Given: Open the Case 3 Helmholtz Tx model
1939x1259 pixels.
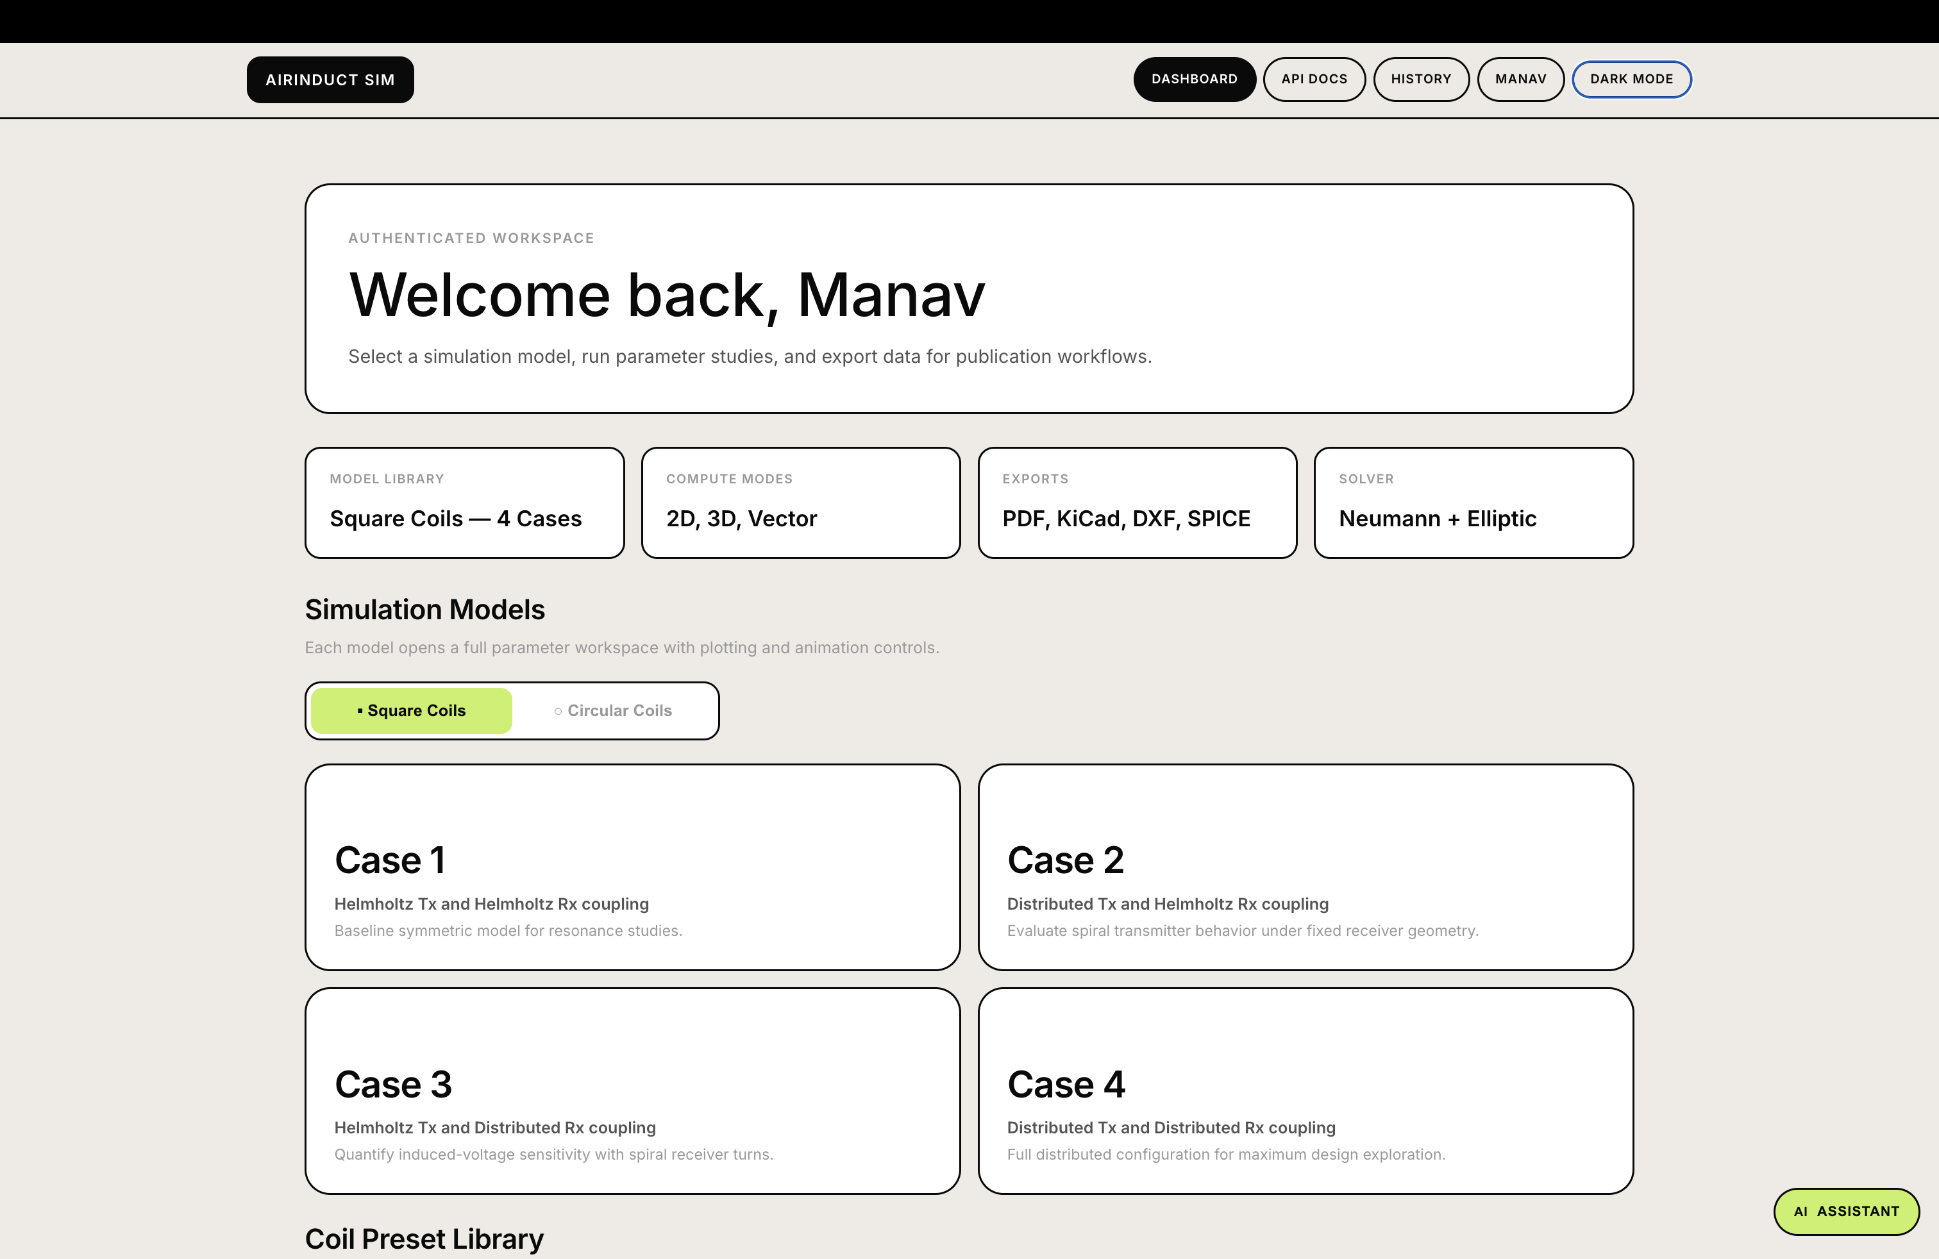Looking at the screenshot, I should coord(632,1090).
